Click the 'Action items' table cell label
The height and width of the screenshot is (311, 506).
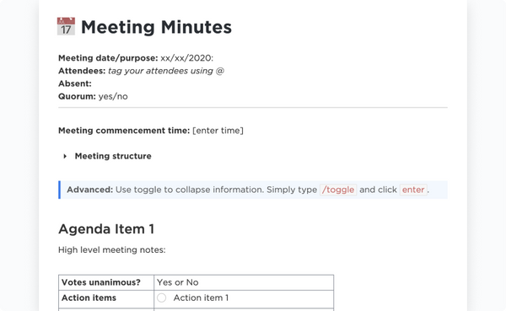point(89,298)
